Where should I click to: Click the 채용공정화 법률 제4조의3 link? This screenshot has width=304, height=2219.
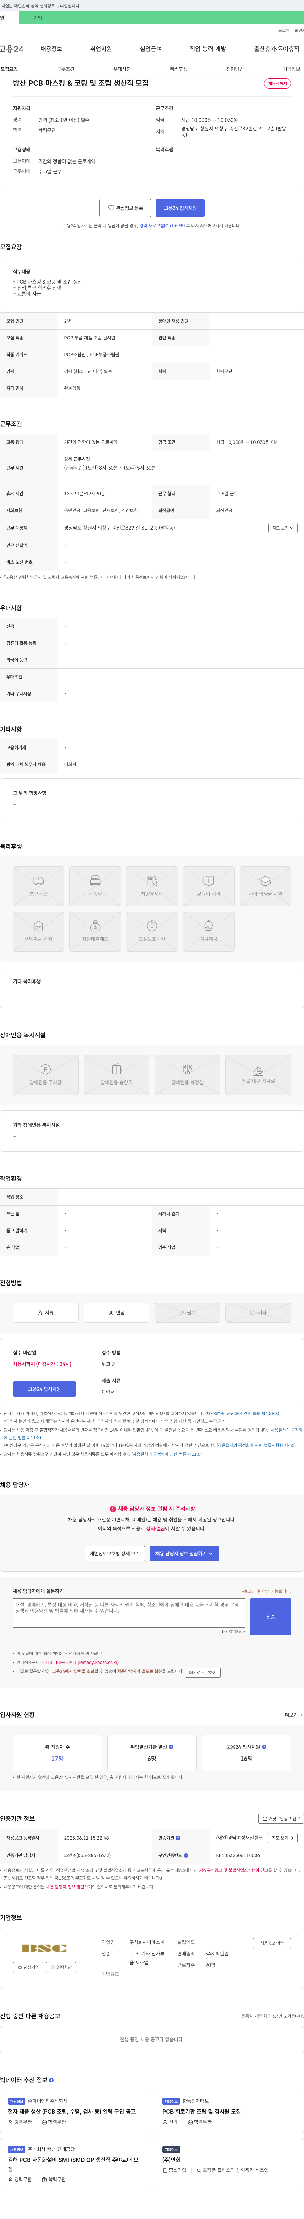pyautogui.click(x=242, y=1414)
